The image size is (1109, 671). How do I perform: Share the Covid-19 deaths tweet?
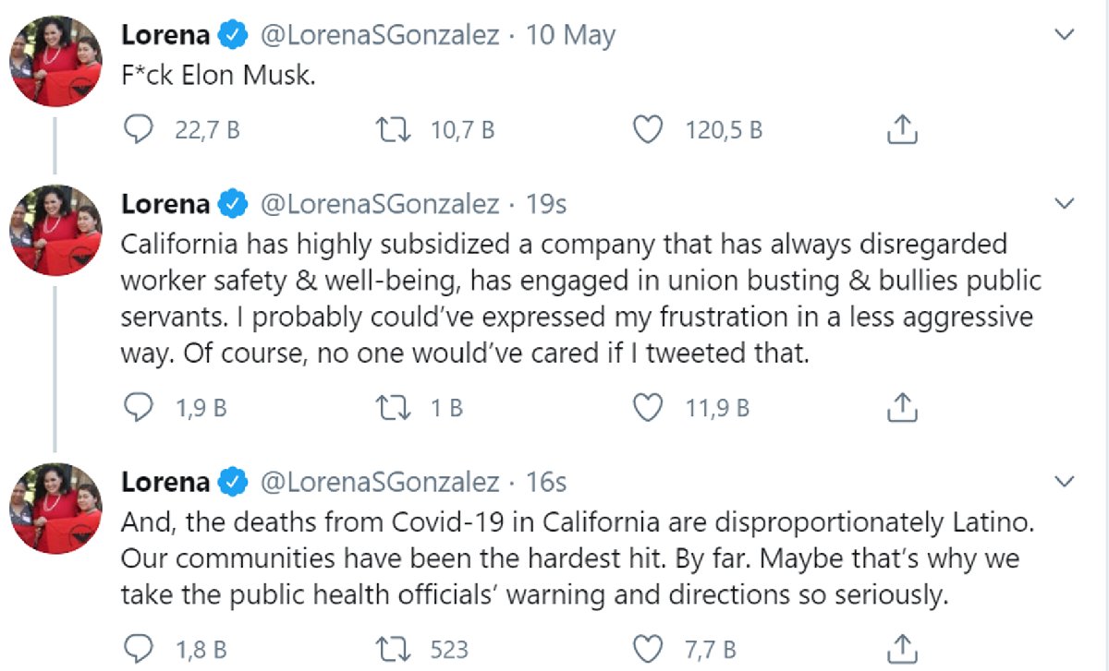click(x=902, y=649)
